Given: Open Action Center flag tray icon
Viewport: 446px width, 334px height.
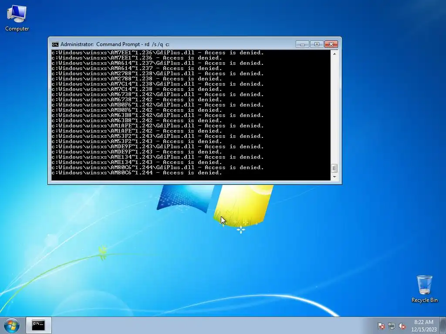Looking at the screenshot, I should [x=381, y=326].
